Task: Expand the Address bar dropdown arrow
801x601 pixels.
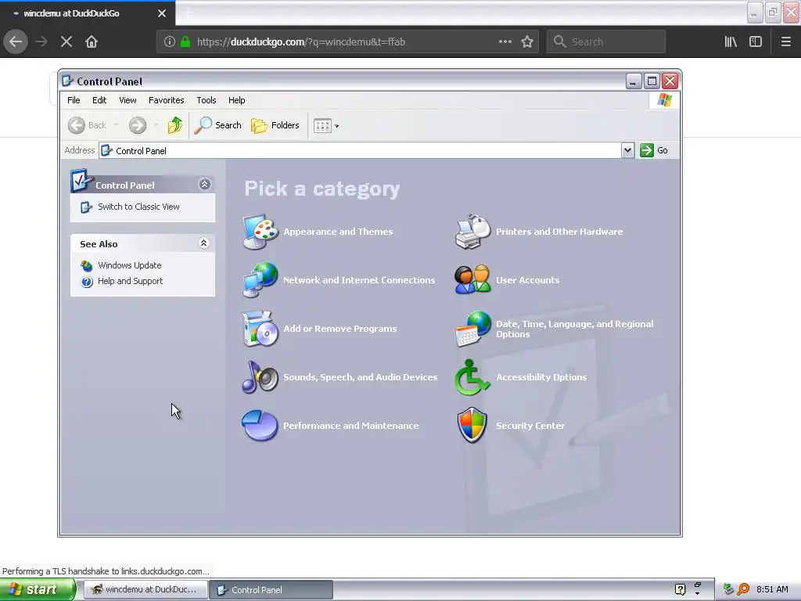Action: [627, 150]
